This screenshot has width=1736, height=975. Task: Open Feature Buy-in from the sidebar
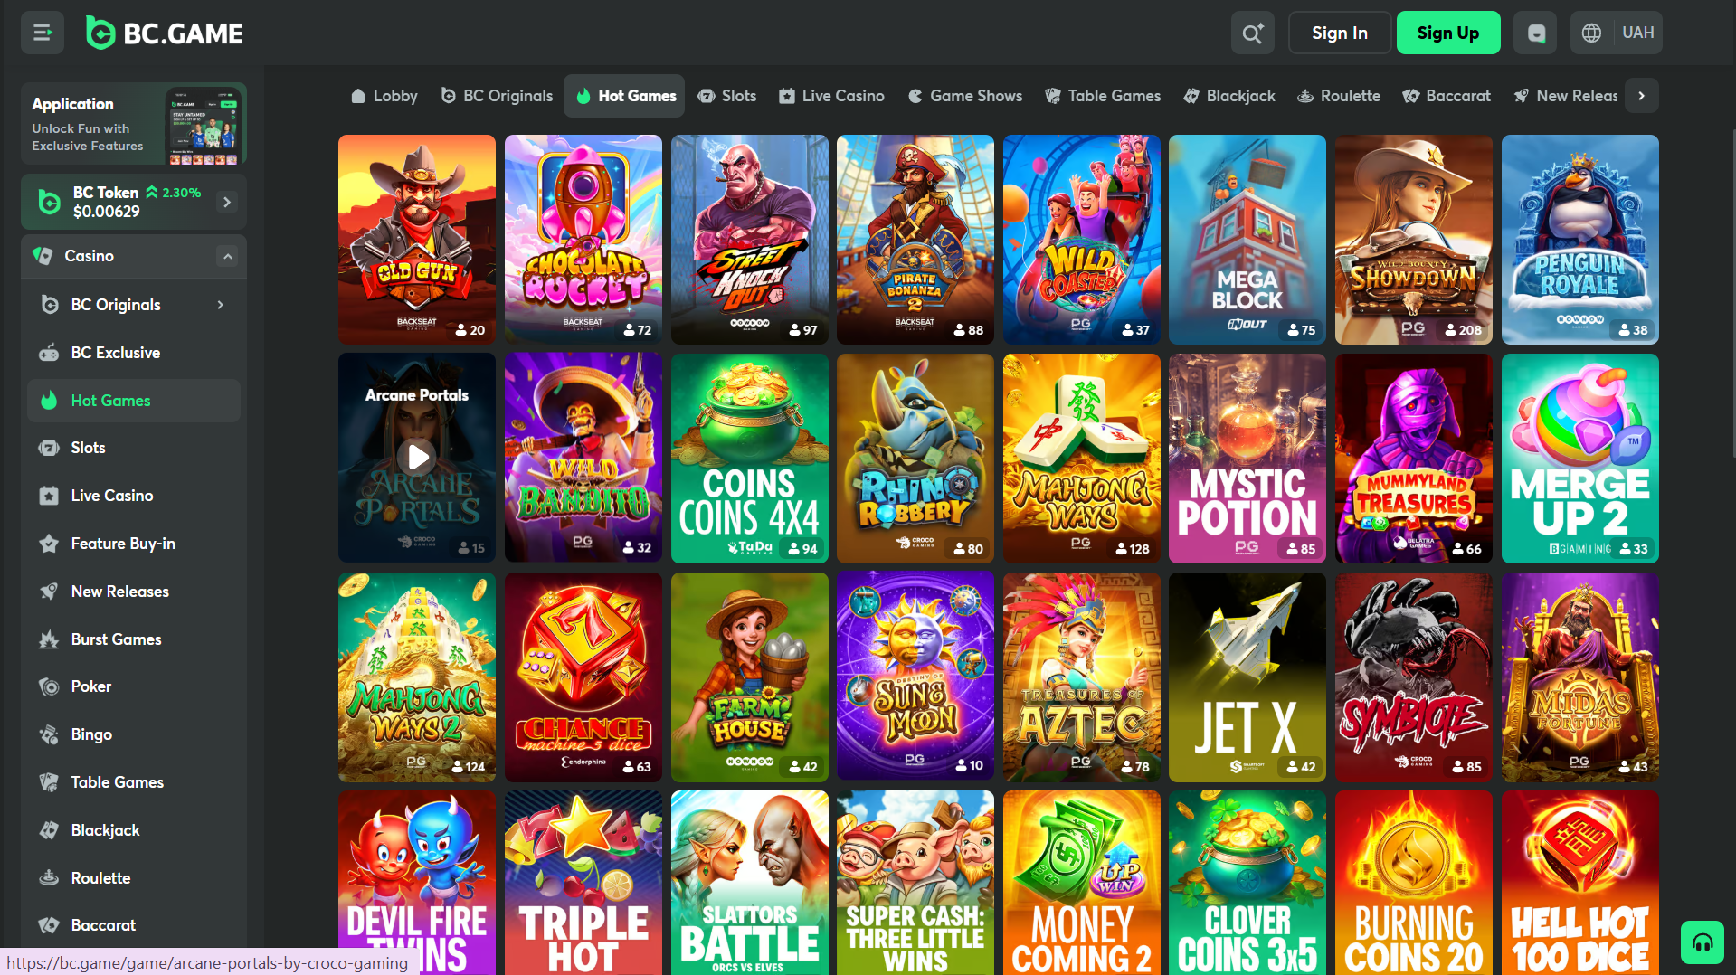pyautogui.click(x=122, y=544)
